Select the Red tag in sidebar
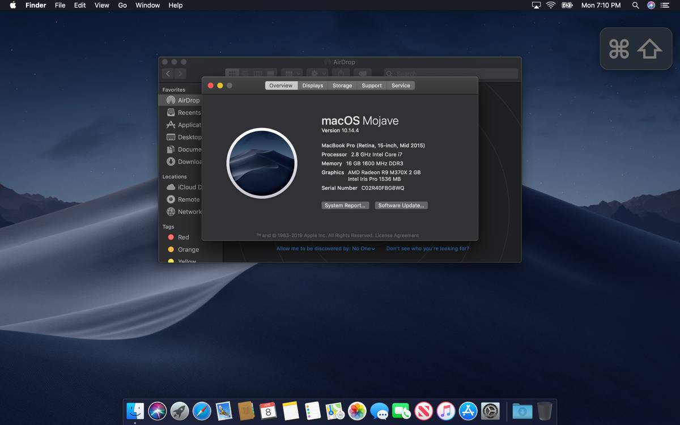The image size is (680, 425). (x=183, y=237)
